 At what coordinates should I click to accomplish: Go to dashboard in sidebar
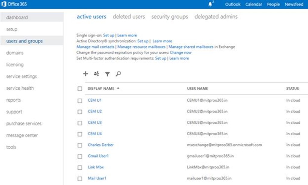tap(32, 17)
